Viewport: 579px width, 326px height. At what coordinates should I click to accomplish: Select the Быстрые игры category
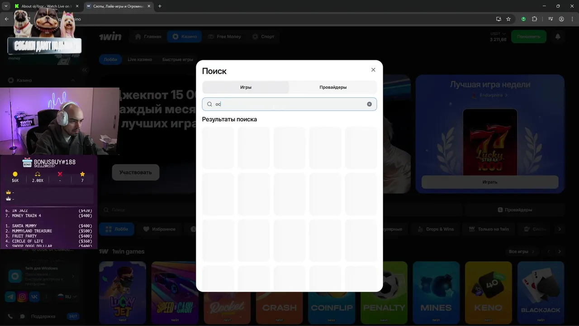178,59
